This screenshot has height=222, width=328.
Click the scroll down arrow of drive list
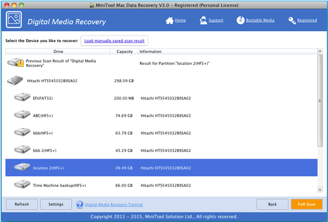[320, 190]
